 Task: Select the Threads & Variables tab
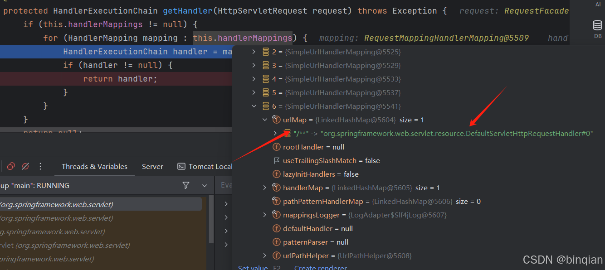94,166
